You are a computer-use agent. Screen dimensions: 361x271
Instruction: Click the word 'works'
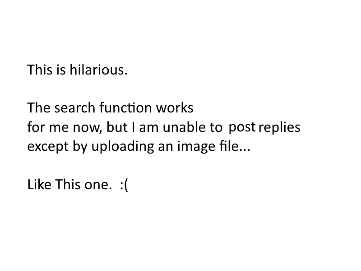coord(175,107)
